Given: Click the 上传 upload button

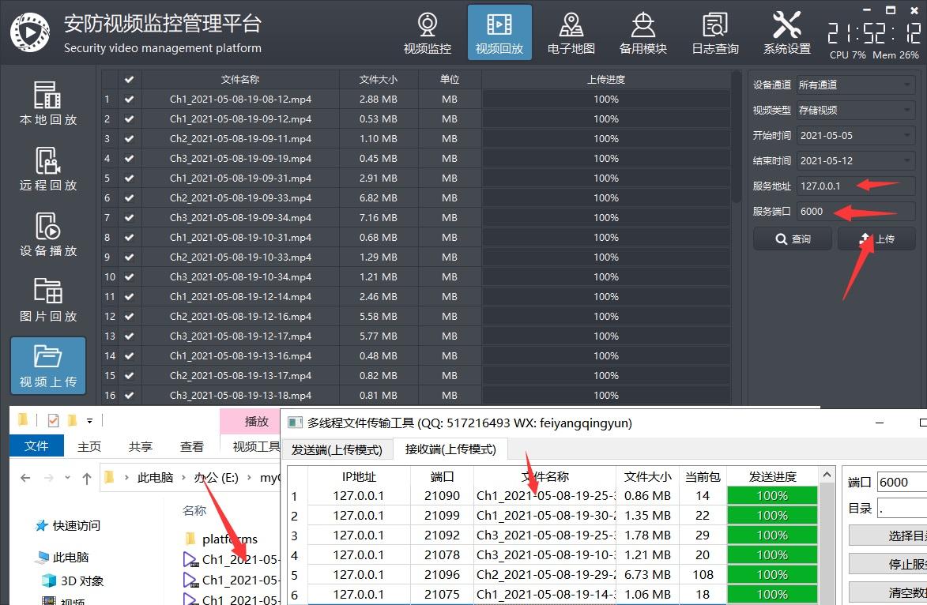Looking at the screenshot, I should point(876,238).
